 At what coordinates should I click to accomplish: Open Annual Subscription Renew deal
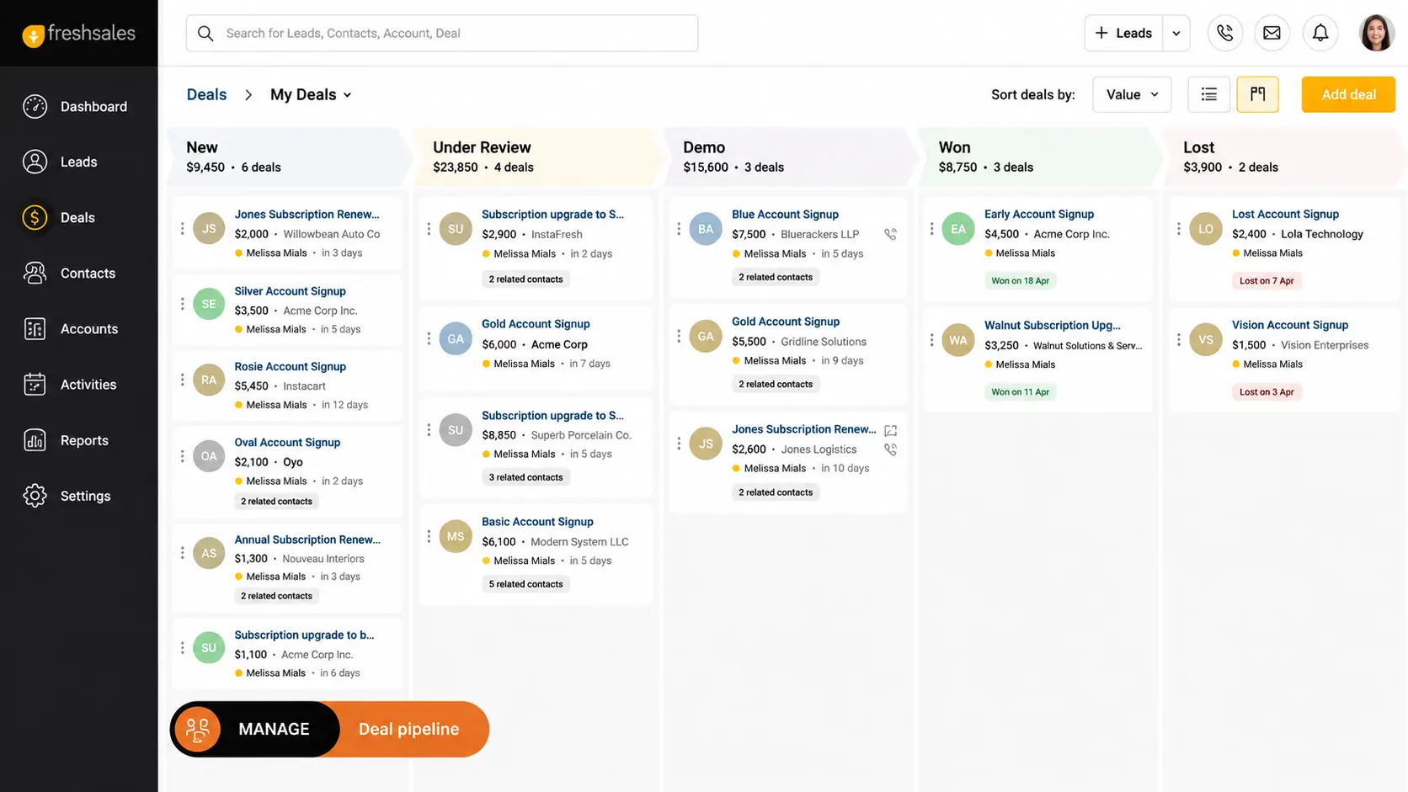307,540
